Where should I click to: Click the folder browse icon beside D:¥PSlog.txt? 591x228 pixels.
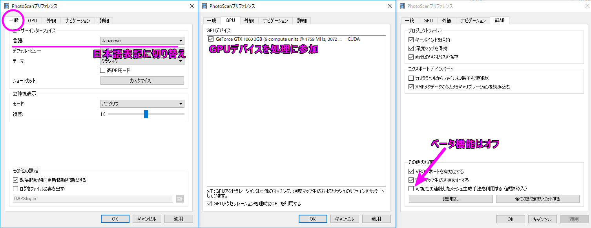pyautogui.click(x=180, y=199)
